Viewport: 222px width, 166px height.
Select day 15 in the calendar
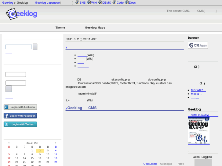click(x=32, y=158)
